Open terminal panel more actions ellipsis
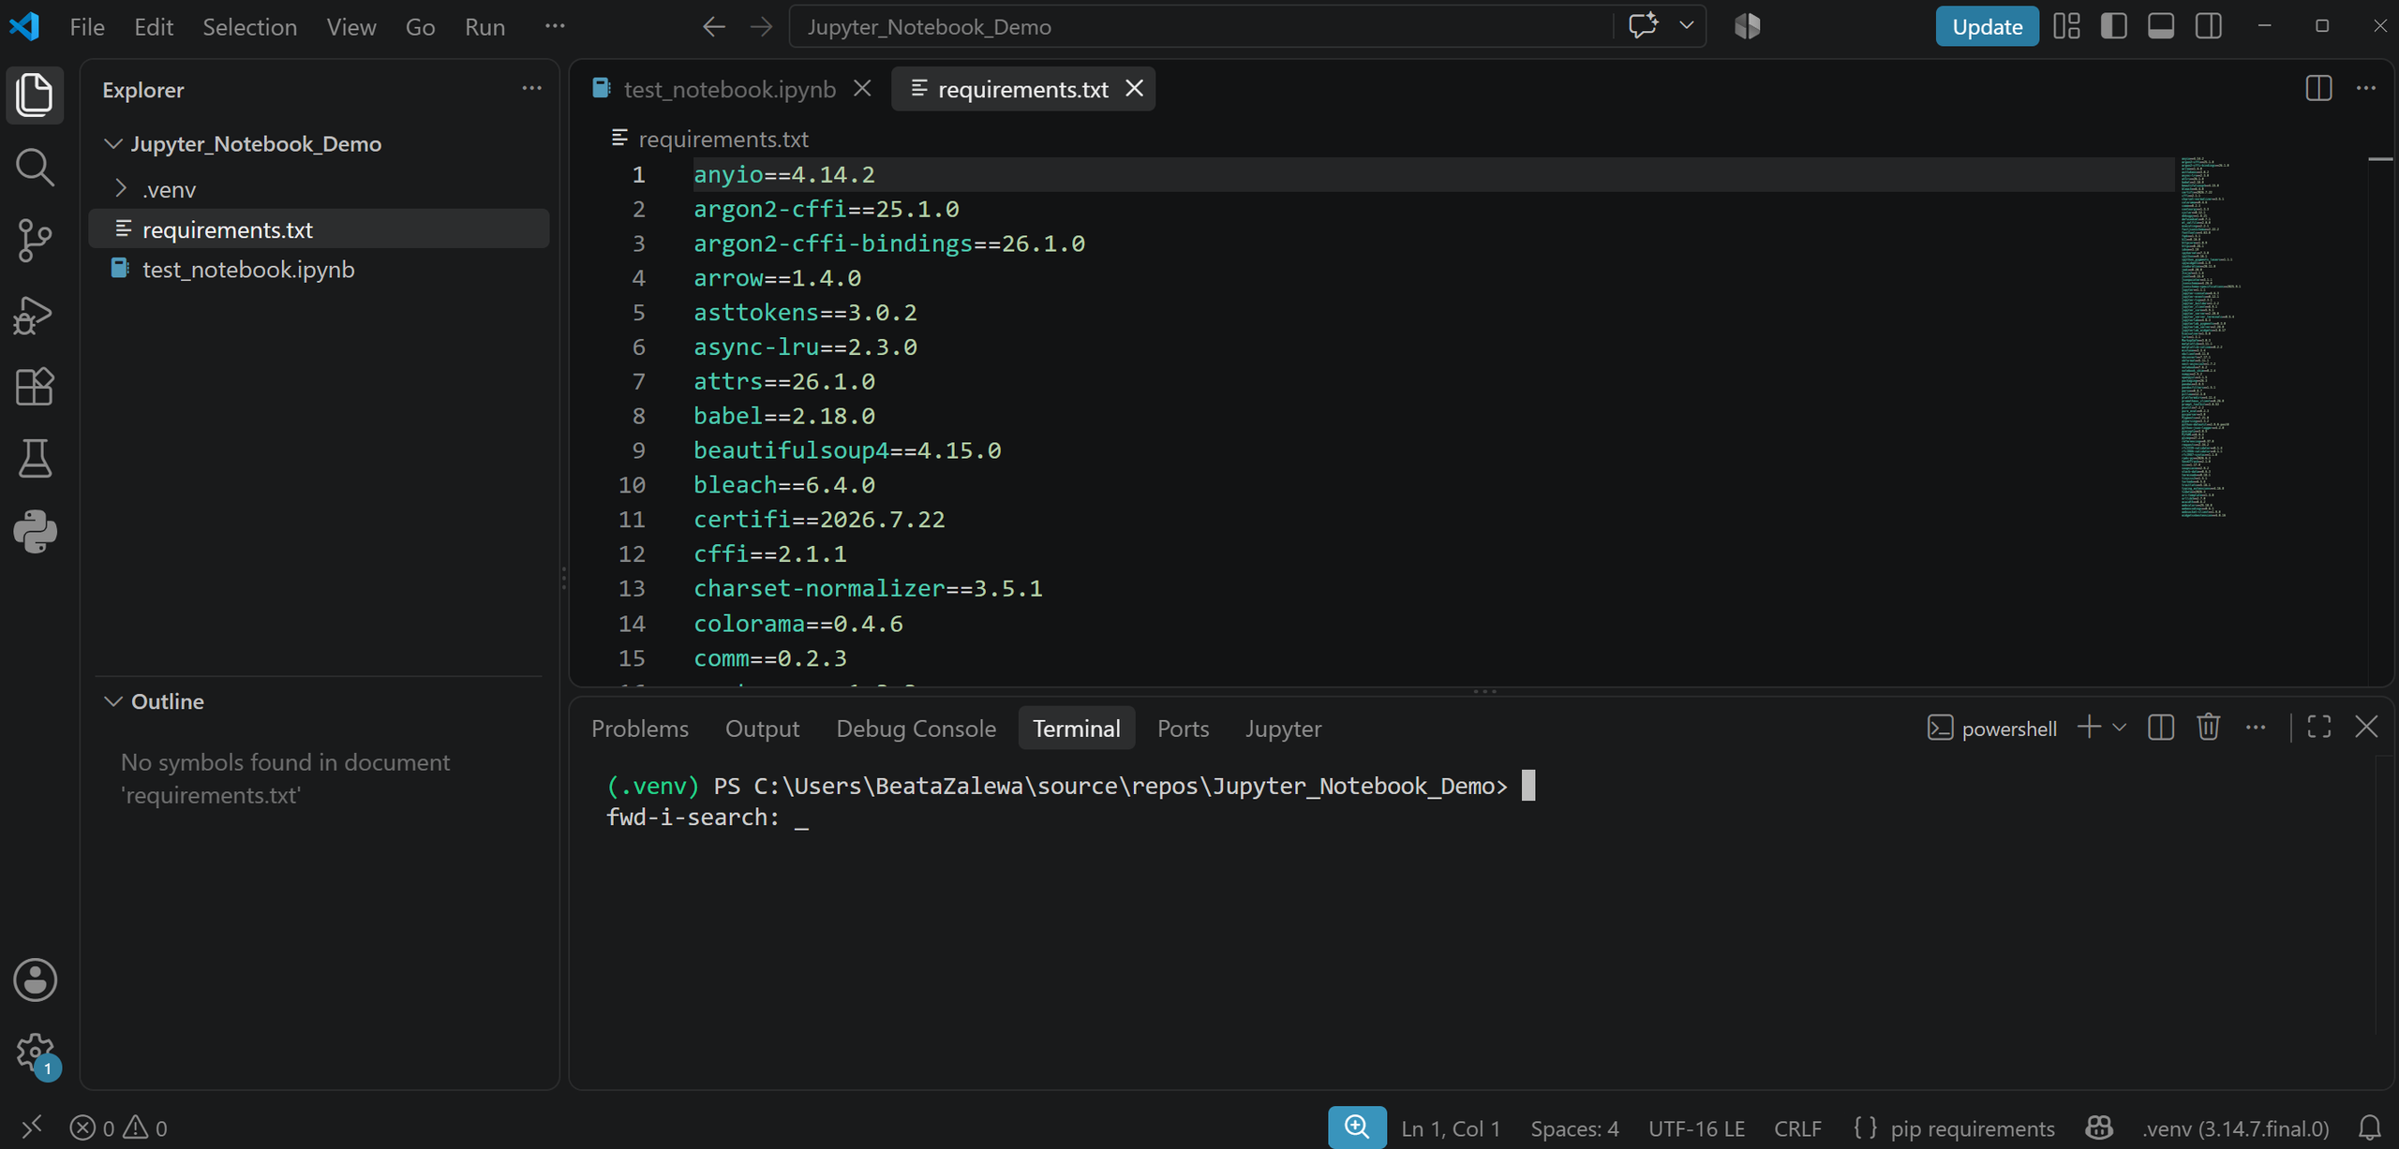Image resolution: width=2399 pixels, height=1149 pixels. [x=2256, y=728]
